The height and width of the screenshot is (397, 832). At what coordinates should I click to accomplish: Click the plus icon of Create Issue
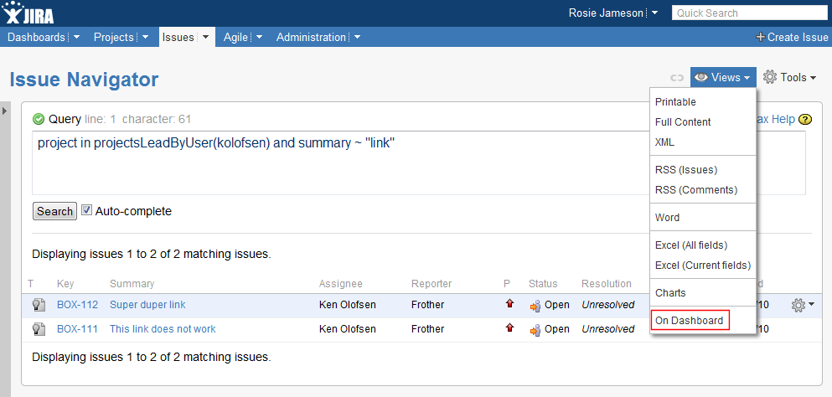761,37
